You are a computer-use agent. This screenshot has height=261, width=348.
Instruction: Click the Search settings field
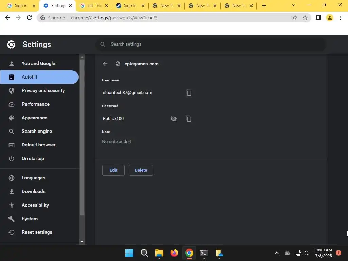[x=211, y=44]
